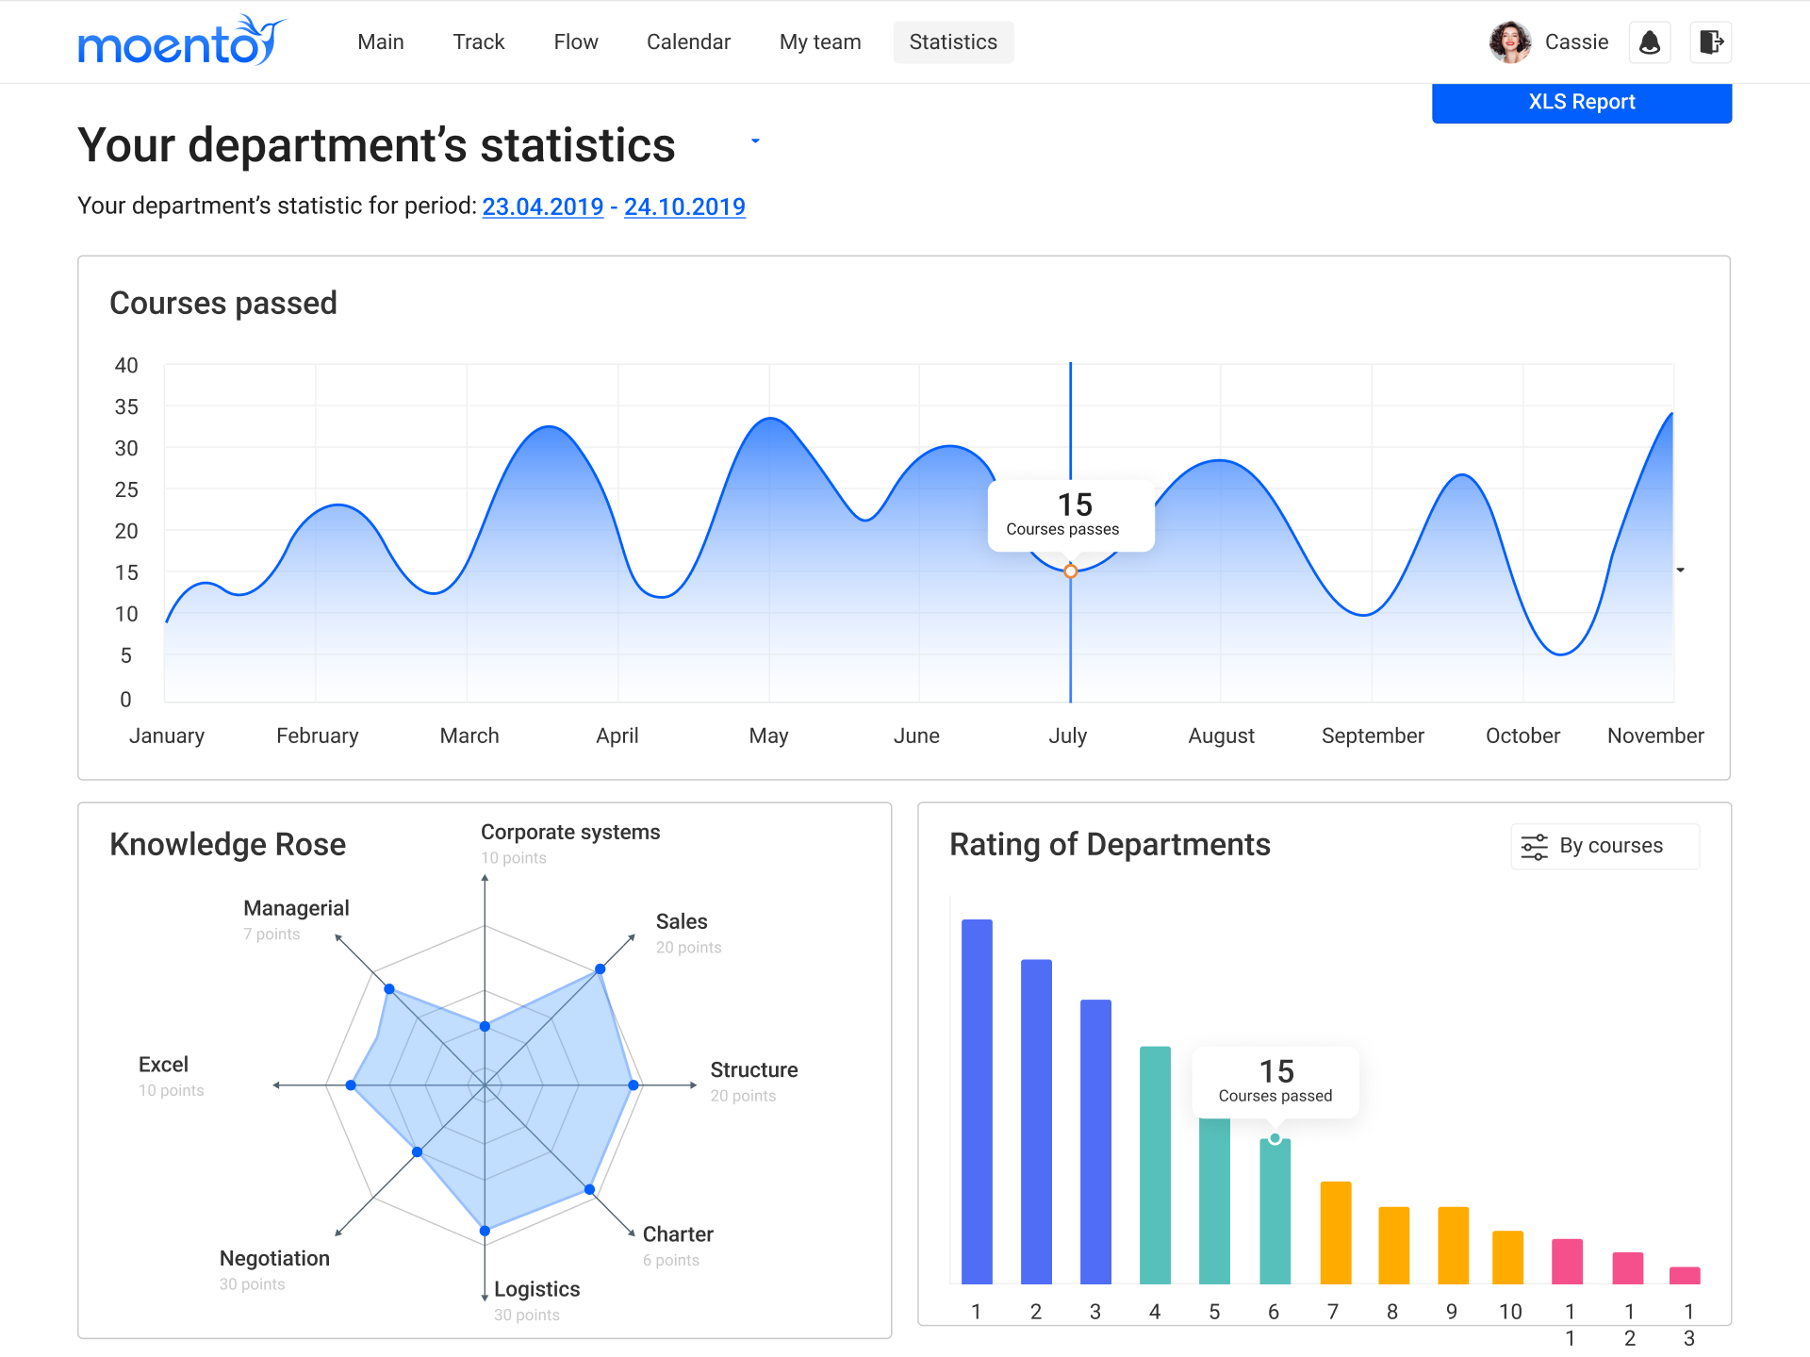Click the logout door icon

tap(1710, 42)
